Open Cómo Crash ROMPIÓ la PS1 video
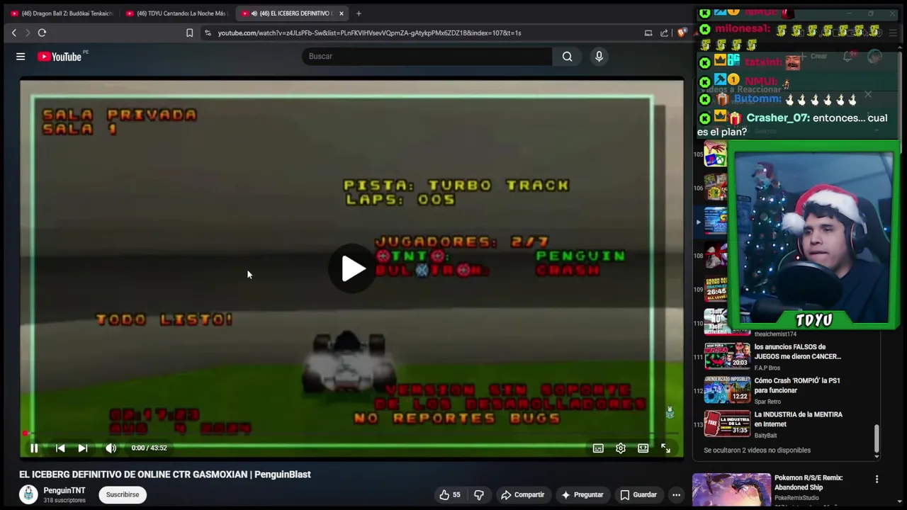This screenshot has height=510, width=907. coord(797,385)
